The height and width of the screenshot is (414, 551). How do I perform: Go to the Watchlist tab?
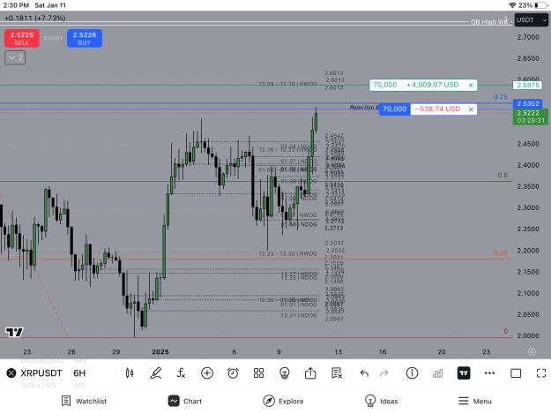[x=84, y=401]
